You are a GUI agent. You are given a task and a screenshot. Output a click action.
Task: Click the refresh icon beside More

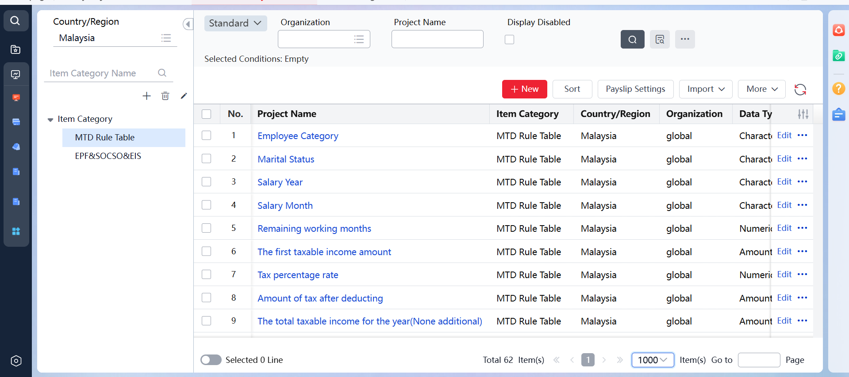tap(800, 90)
